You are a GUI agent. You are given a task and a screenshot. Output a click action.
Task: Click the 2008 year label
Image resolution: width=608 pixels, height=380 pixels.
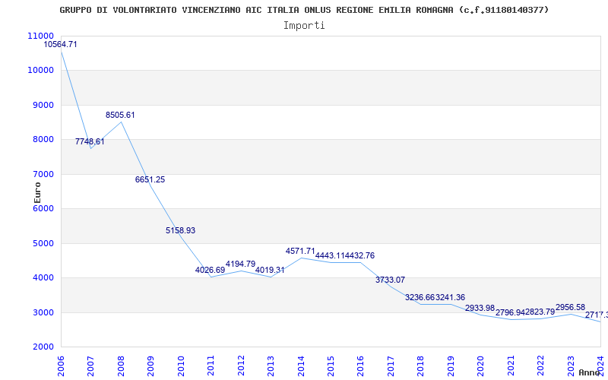(121, 366)
